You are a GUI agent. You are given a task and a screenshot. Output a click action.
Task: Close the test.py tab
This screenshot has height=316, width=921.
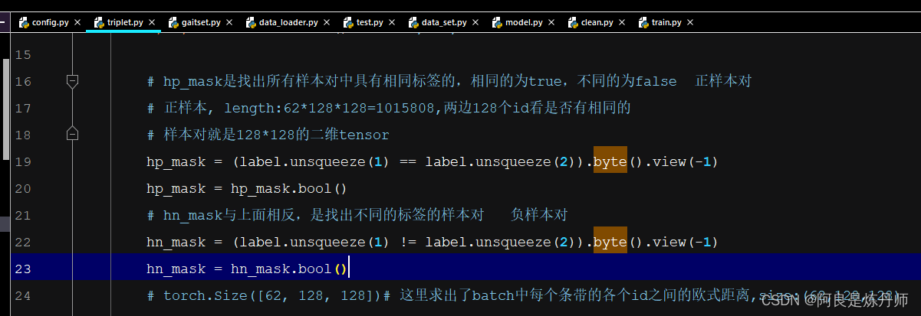click(391, 23)
